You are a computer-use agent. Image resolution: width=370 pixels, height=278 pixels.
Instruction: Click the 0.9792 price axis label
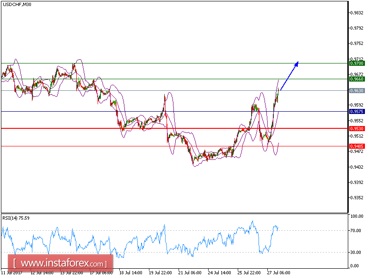(357, 28)
